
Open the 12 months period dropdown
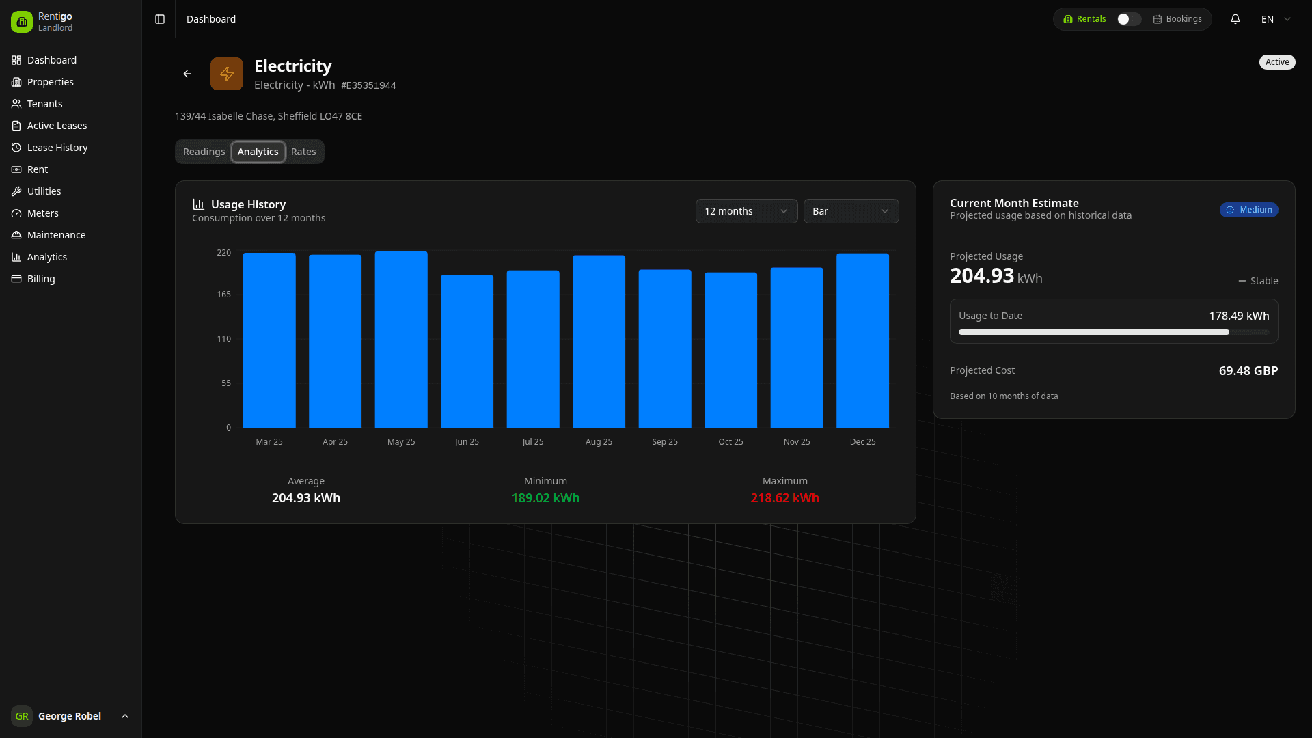[746, 211]
